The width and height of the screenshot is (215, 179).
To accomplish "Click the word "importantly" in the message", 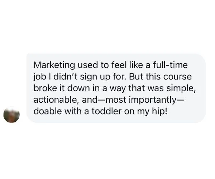I will [x=152, y=100].
